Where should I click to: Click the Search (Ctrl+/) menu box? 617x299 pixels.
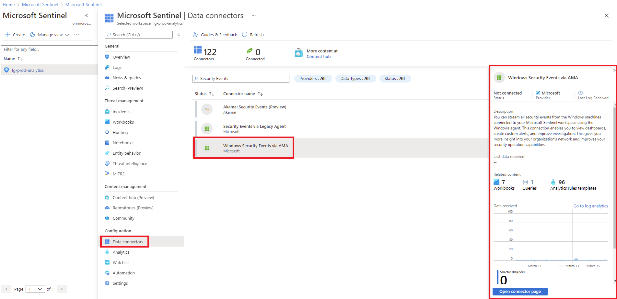139,35
